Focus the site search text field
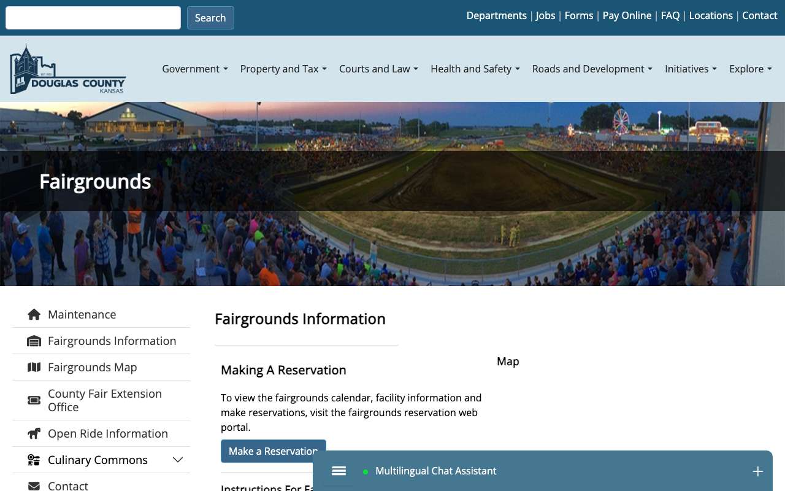This screenshot has height=491, width=785. 93,18
